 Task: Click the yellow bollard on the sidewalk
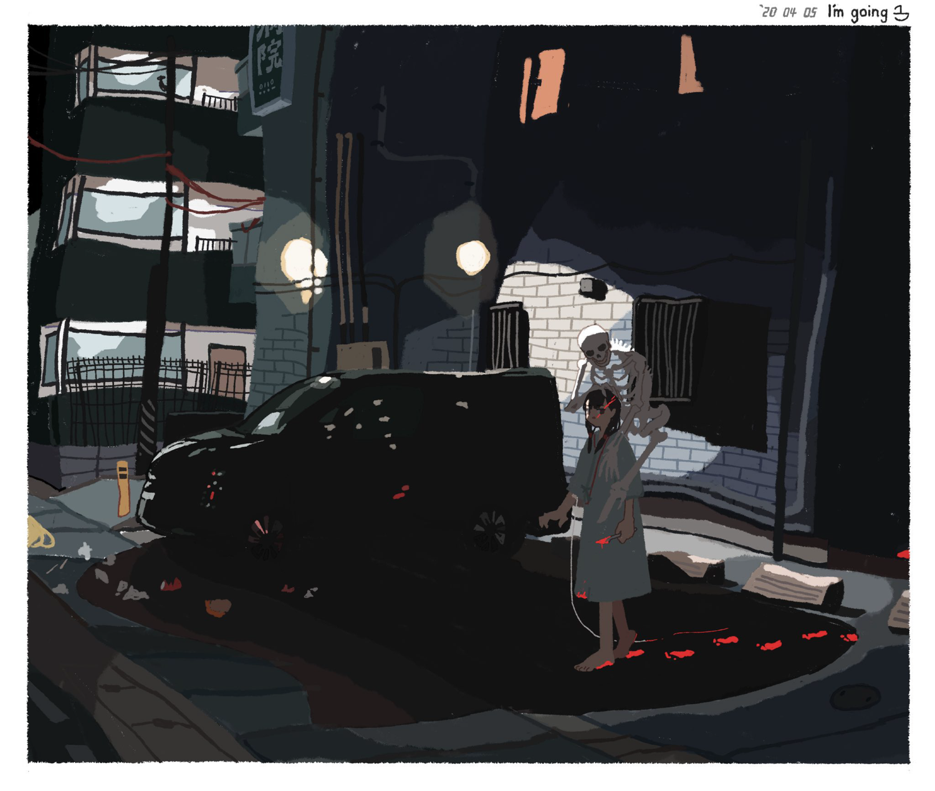123,488
